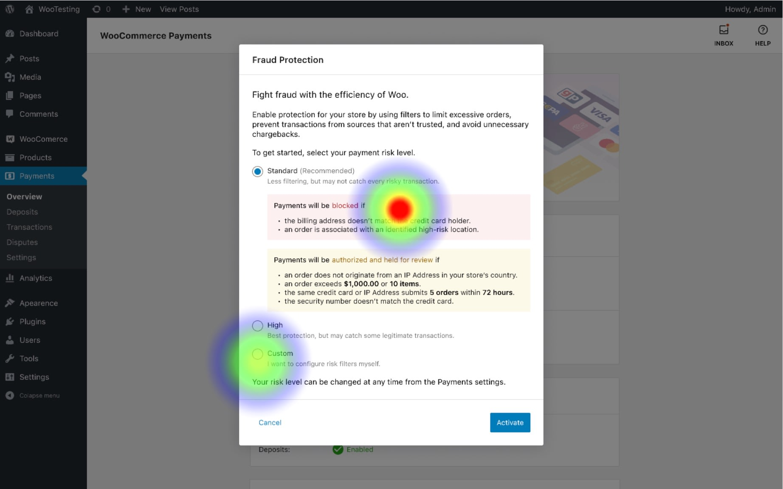This screenshot has height=489, width=783.
Task: Click the Enabled status text
Action: point(360,450)
